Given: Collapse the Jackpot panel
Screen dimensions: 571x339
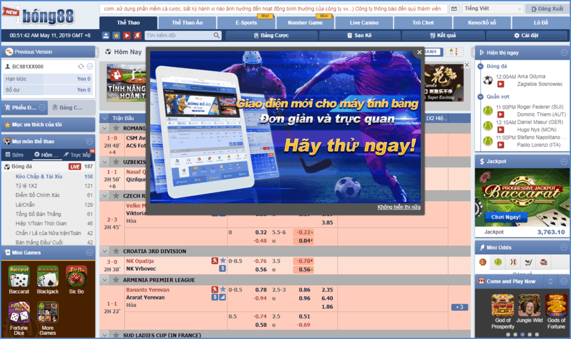Looking at the screenshot, I should 564,162.
